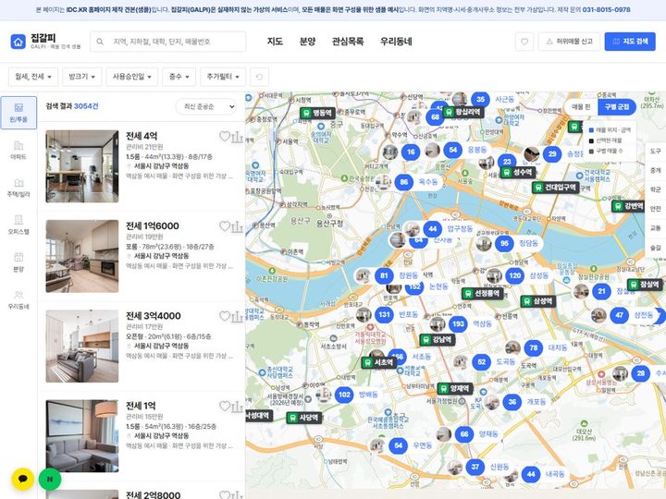
Task: Open the 최신 준공순 sort dropdown
Action: 207,106
